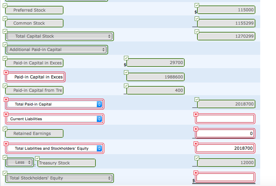Click green checkmark beside Common Stock label
The image size is (276, 186).
5,18
